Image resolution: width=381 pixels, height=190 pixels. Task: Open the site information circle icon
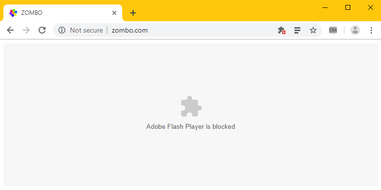[x=62, y=30]
